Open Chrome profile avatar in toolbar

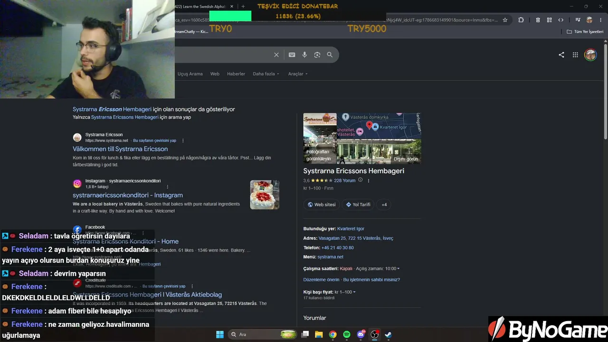[x=589, y=20]
